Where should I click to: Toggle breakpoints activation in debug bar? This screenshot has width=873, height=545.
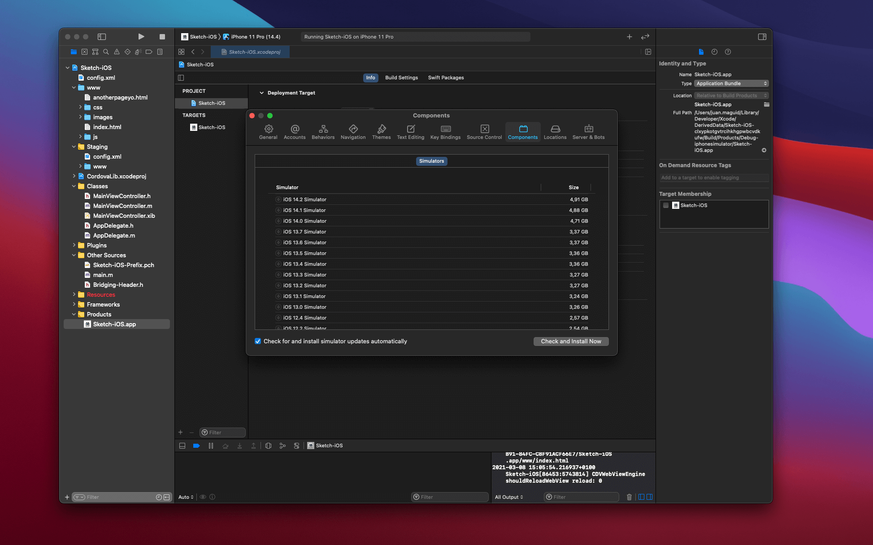pos(196,446)
